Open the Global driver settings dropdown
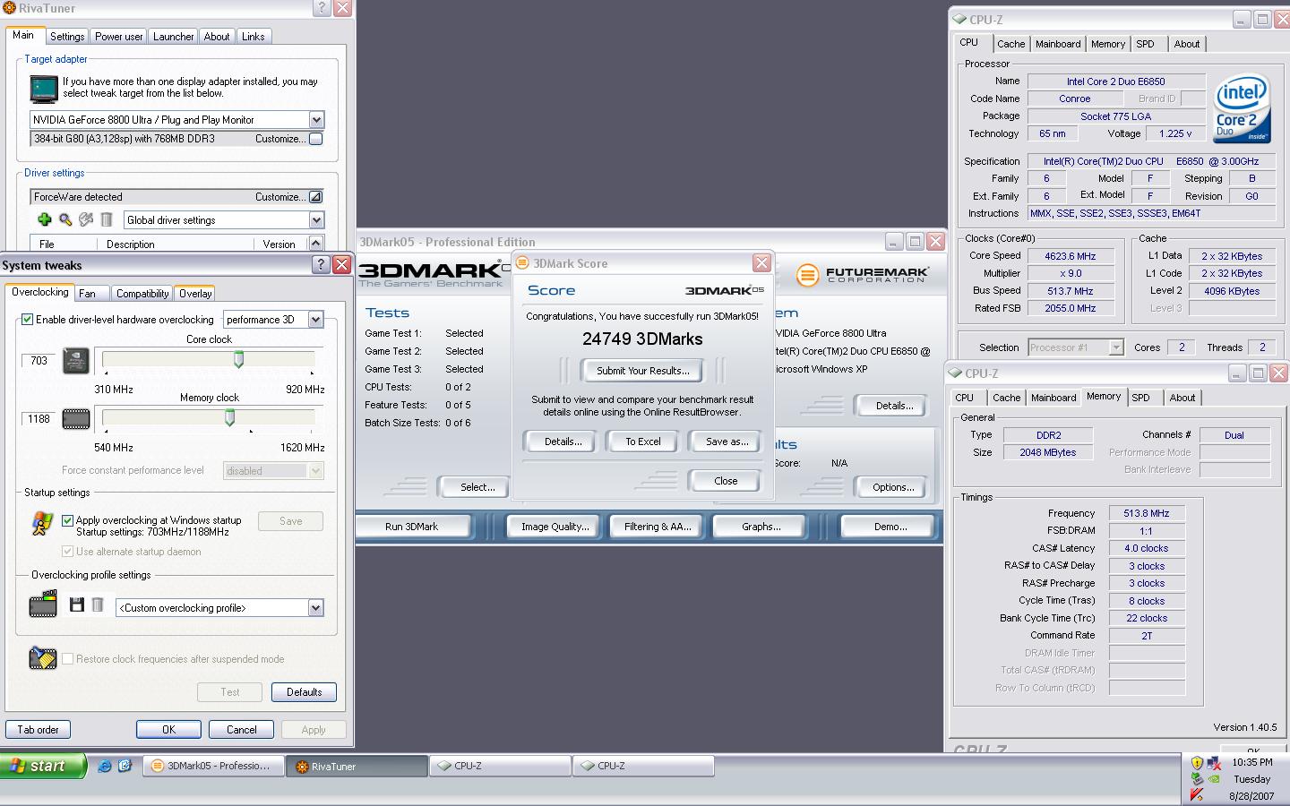 [x=315, y=220]
